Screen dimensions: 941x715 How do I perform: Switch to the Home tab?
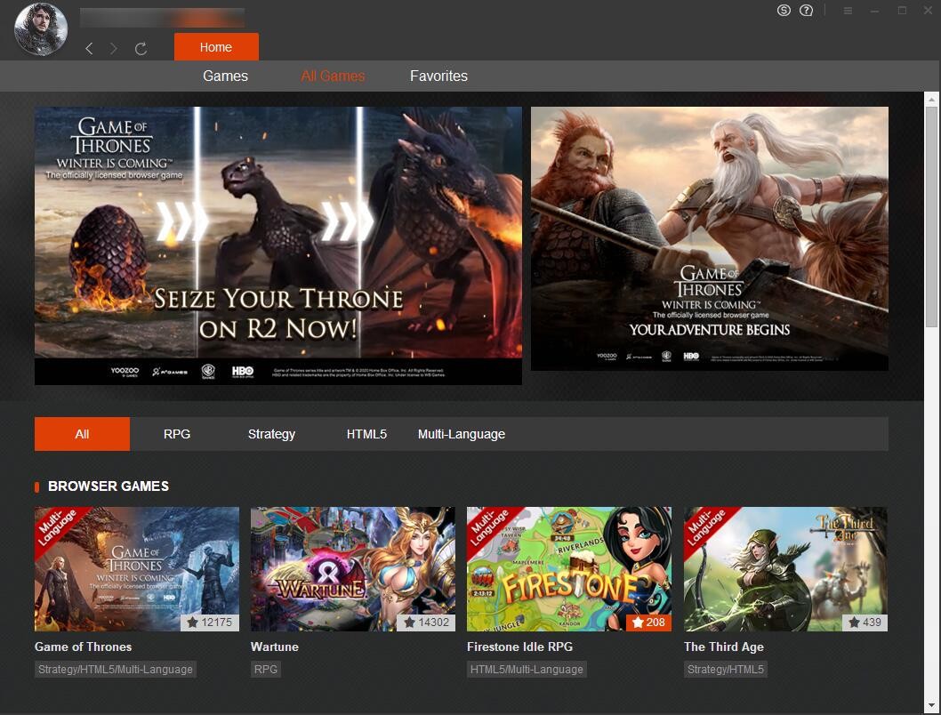tap(216, 47)
